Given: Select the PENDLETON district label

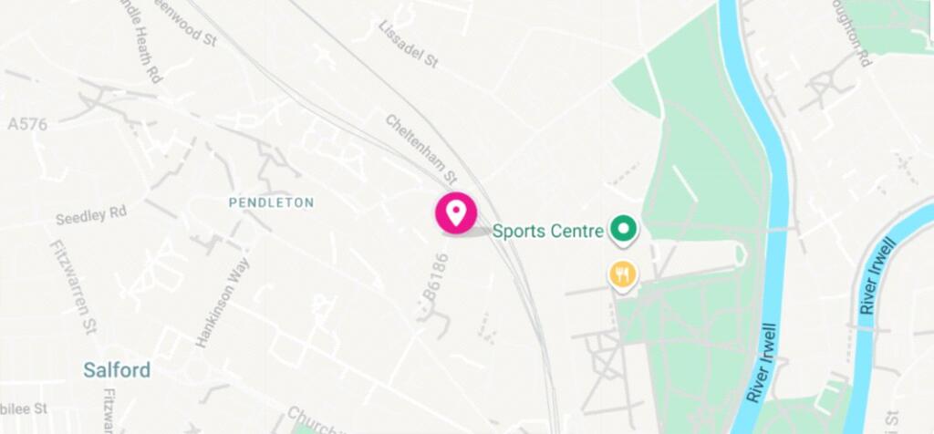Looking at the screenshot, I should coord(272,203).
